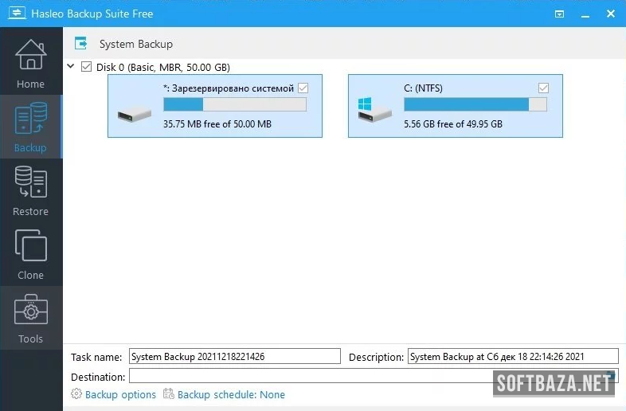The height and width of the screenshot is (411, 626).
Task: Select the Backup sidebar icon
Action: [x=30, y=127]
